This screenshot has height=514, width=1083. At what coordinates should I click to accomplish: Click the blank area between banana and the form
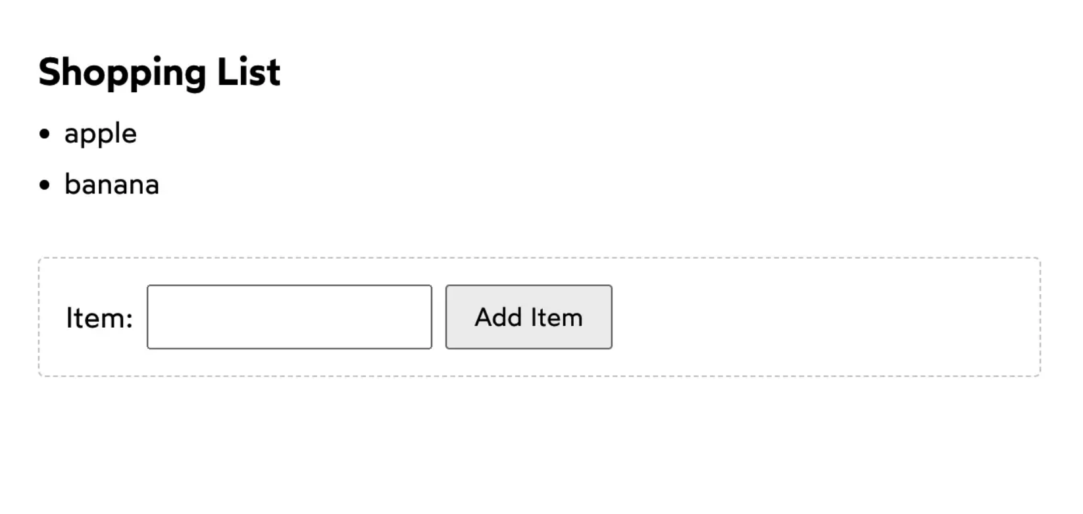540,227
